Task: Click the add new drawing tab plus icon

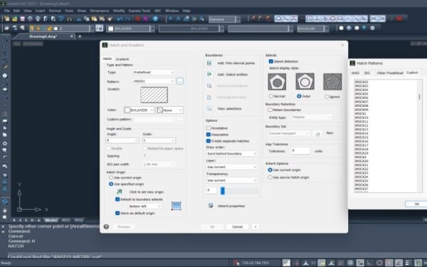Action: 80,36
